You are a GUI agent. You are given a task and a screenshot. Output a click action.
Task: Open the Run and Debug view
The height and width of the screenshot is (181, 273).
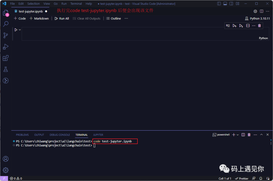[6, 47]
